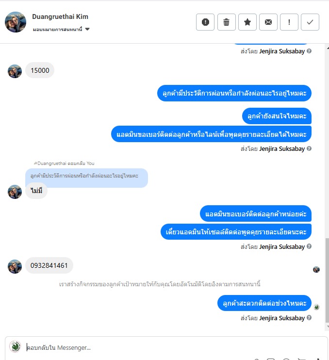This screenshot has width=329, height=360.
Task: Click help icon beside first Jenjira Suksabay label
Action: [309, 51]
